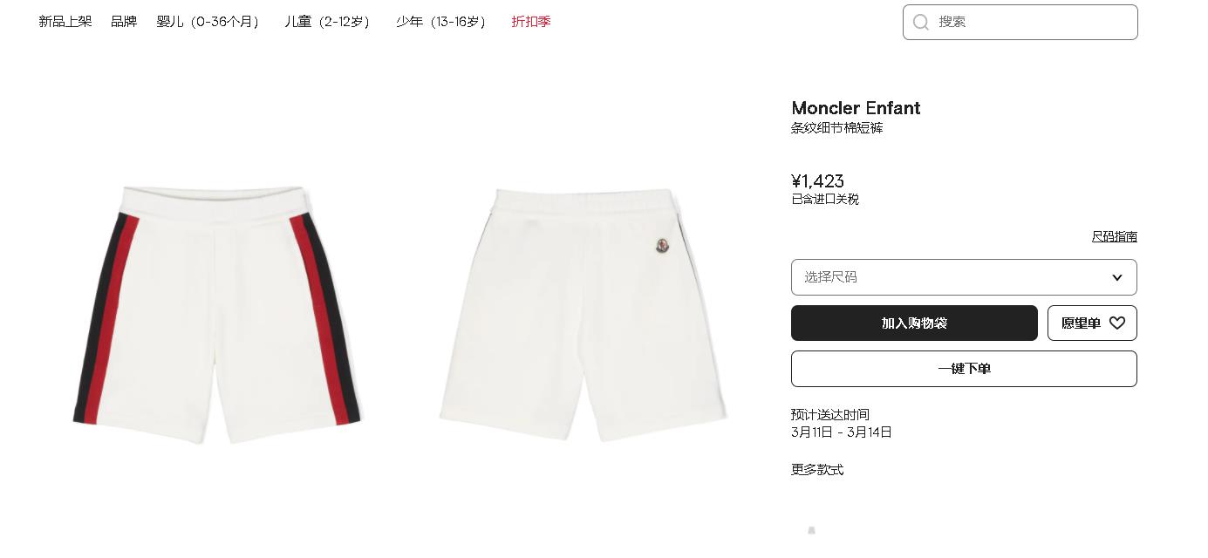
Task: Click the Moncler Enfant brand name
Action: 856,108
